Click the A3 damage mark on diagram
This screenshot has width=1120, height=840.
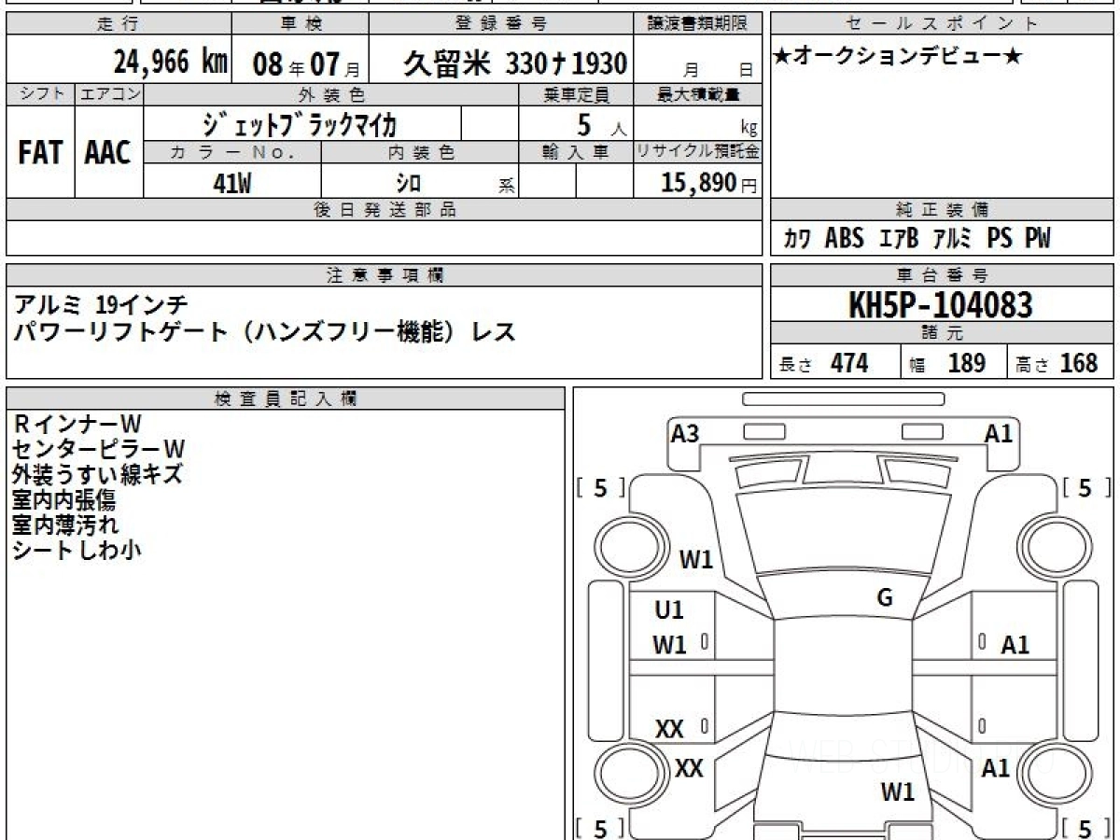pyautogui.click(x=685, y=433)
